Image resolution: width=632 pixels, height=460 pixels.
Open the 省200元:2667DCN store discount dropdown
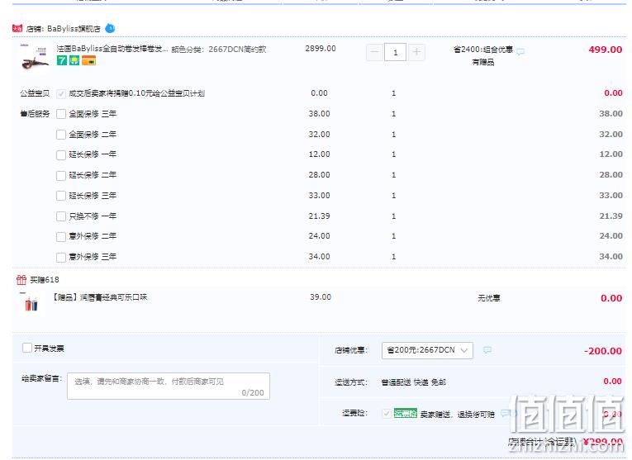427,350
